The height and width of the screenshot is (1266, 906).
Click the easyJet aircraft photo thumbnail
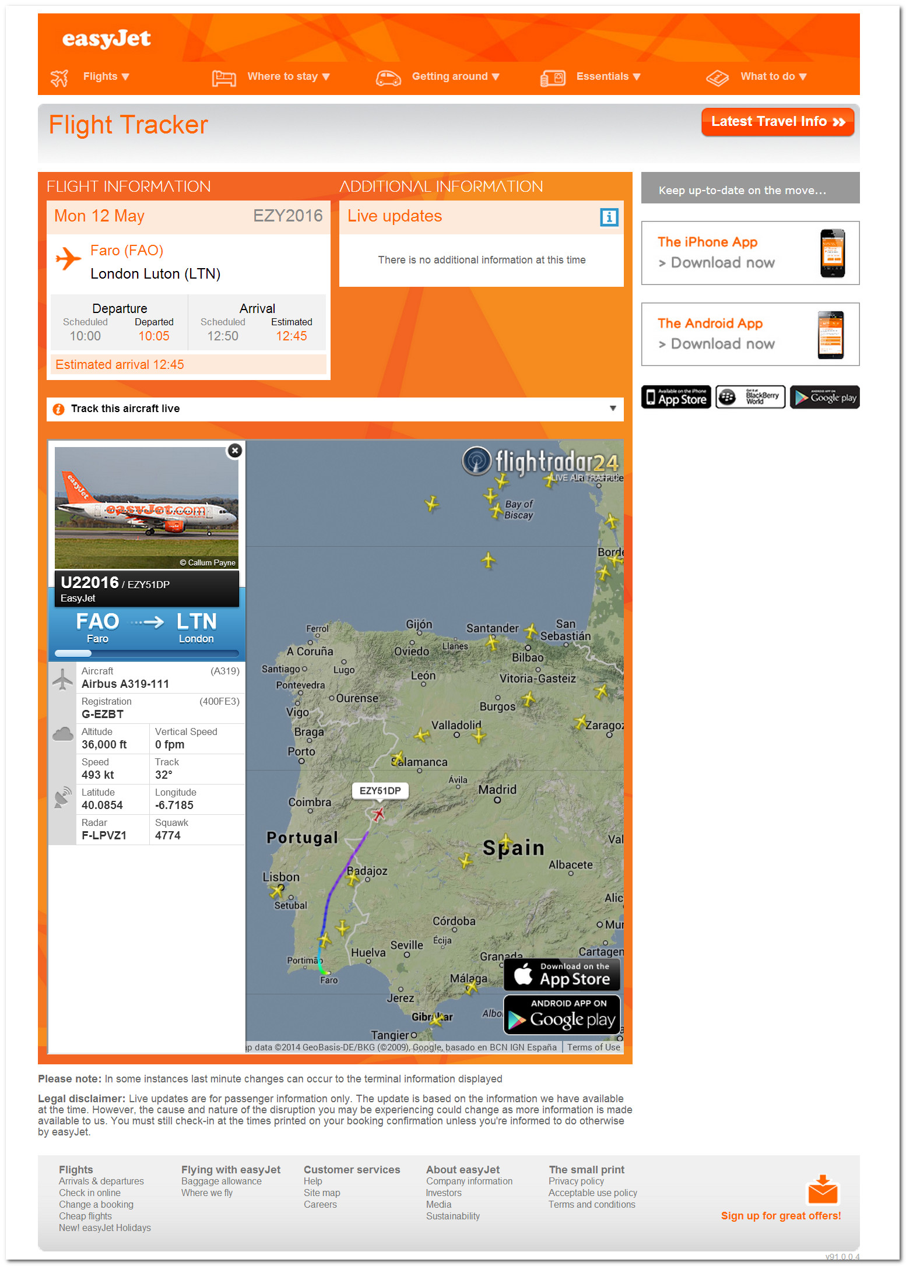pyautogui.click(x=146, y=508)
